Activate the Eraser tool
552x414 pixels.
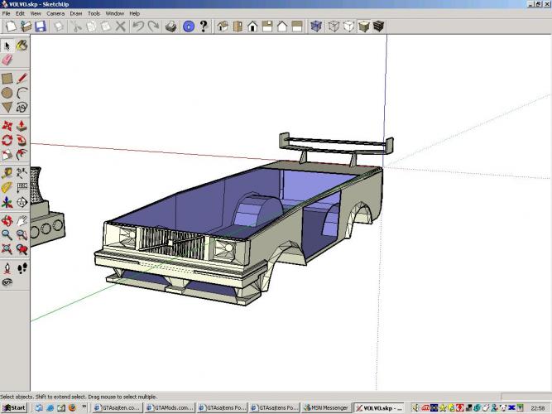coord(7,60)
